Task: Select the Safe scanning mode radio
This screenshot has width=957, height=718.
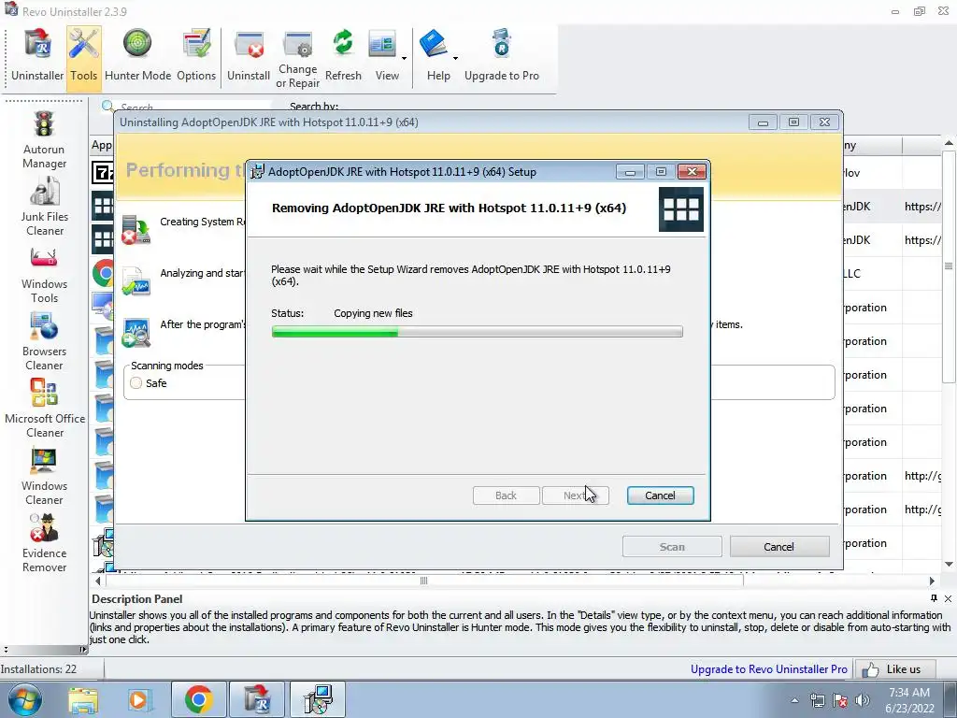Action: click(136, 382)
